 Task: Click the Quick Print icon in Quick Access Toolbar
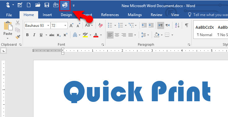pyautogui.click(x=65, y=5)
